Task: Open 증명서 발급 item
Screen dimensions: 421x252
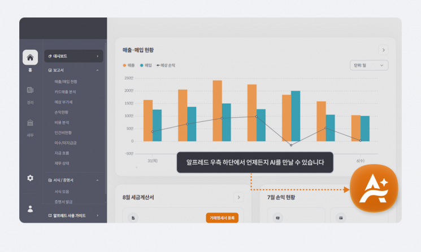Action: tap(63, 202)
